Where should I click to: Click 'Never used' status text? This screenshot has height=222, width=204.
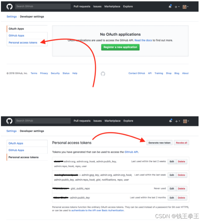point(160,188)
